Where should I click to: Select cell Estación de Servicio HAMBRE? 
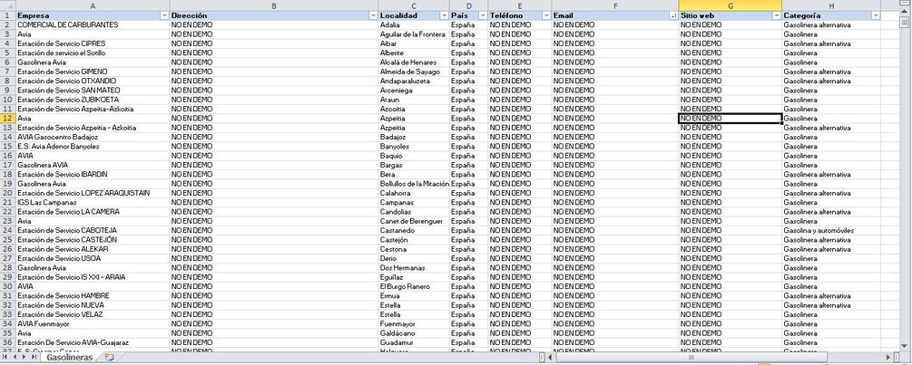(x=93, y=295)
